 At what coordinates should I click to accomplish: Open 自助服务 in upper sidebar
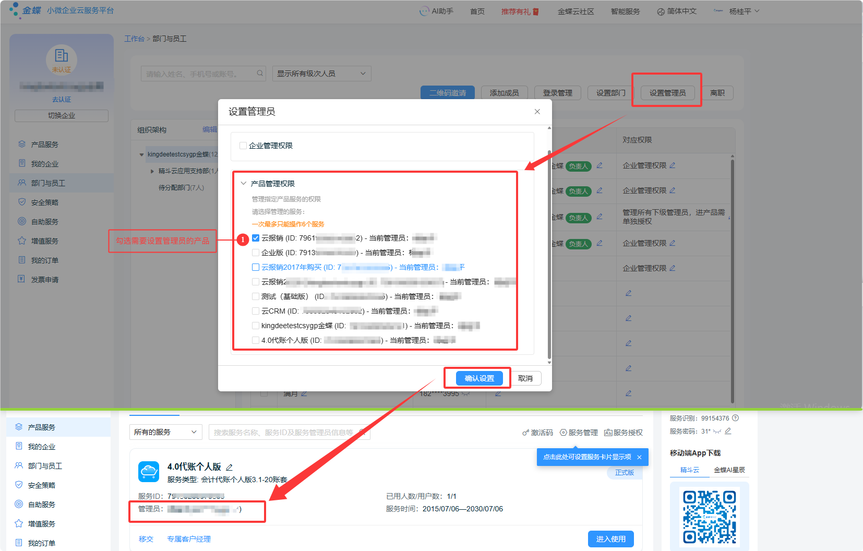pyautogui.click(x=44, y=222)
